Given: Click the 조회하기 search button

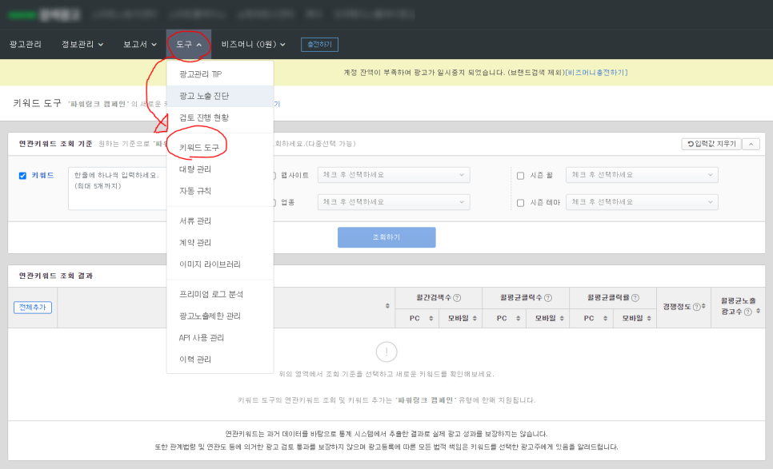Looking at the screenshot, I should (386, 237).
